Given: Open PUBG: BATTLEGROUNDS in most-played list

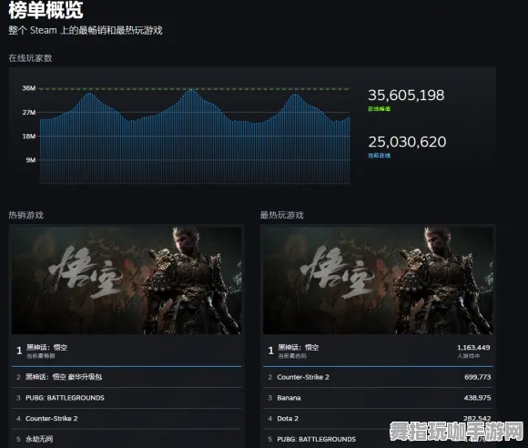Looking at the screenshot, I should click(x=378, y=439).
